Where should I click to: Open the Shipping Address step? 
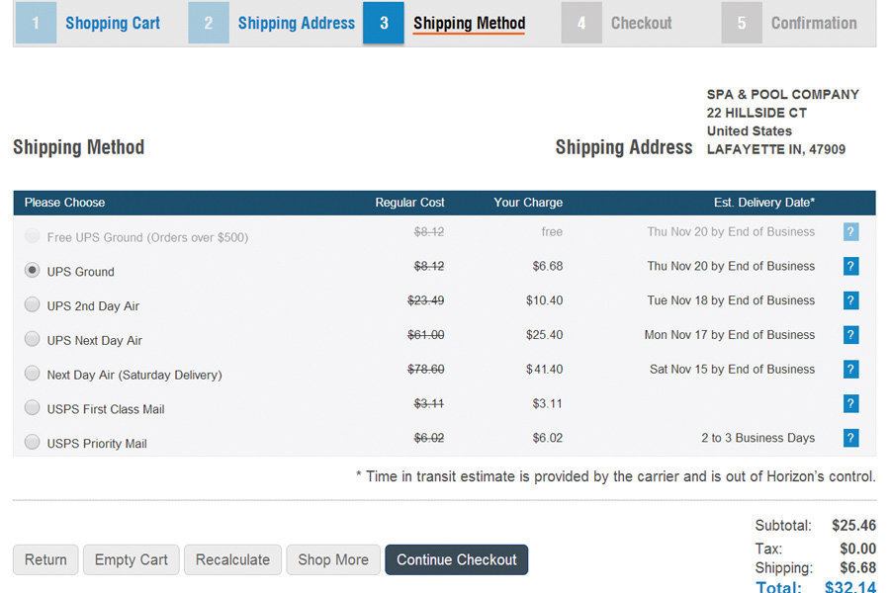(x=296, y=22)
